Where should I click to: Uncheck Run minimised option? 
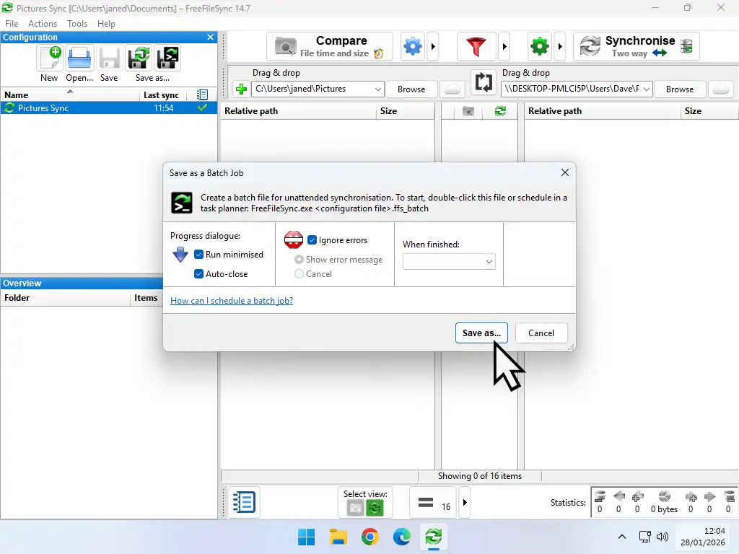[198, 255]
